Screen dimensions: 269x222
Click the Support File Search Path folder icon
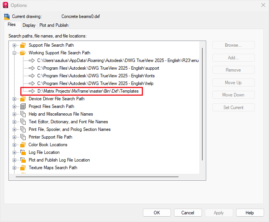pyautogui.click(x=23, y=45)
